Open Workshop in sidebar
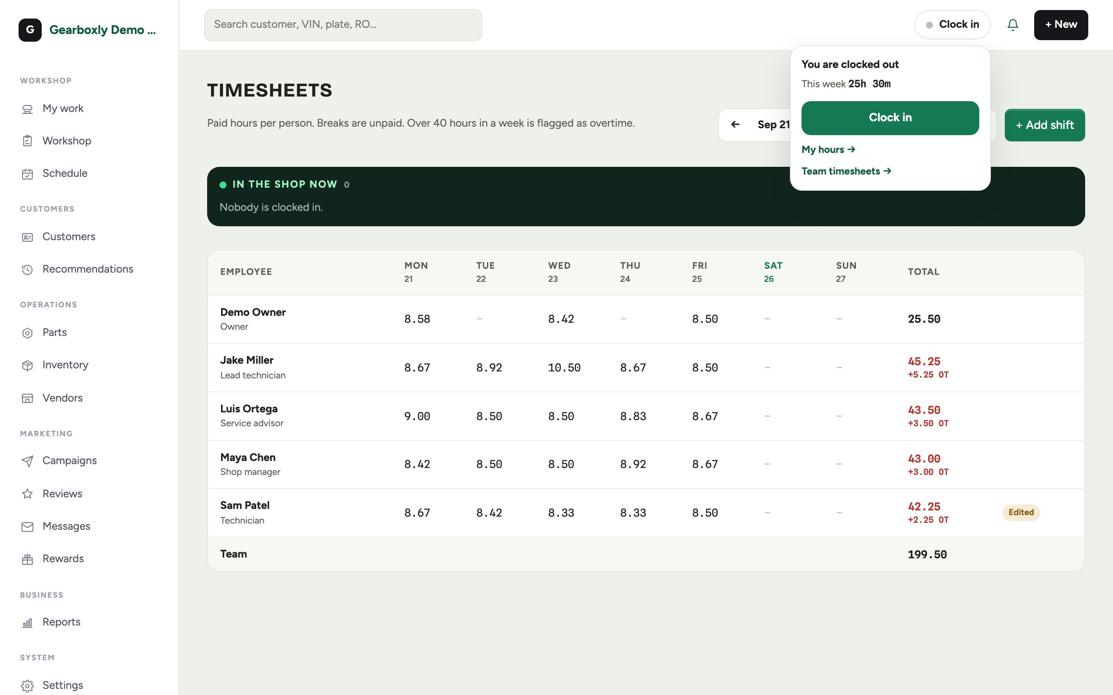1113x695 pixels. (67, 141)
